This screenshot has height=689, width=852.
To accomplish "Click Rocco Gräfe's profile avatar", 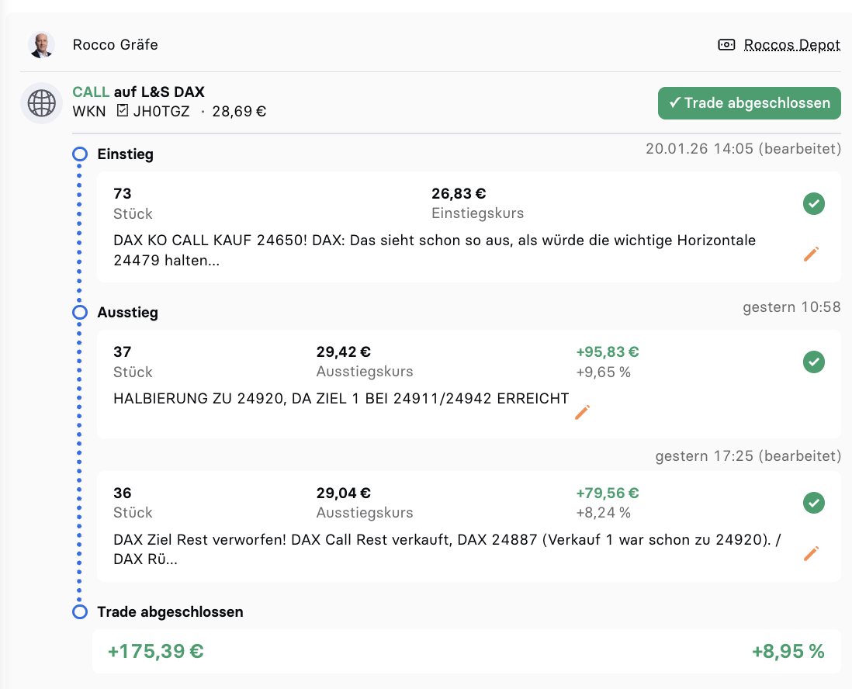I will [x=41, y=45].
